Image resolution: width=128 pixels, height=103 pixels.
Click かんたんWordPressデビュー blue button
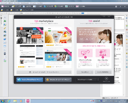pos(30,80)
